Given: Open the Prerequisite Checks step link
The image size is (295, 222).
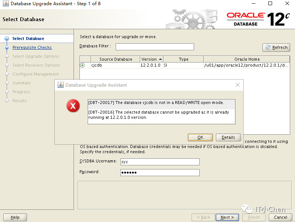Looking at the screenshot, I should pyautogui.click(x=32, y=47).
